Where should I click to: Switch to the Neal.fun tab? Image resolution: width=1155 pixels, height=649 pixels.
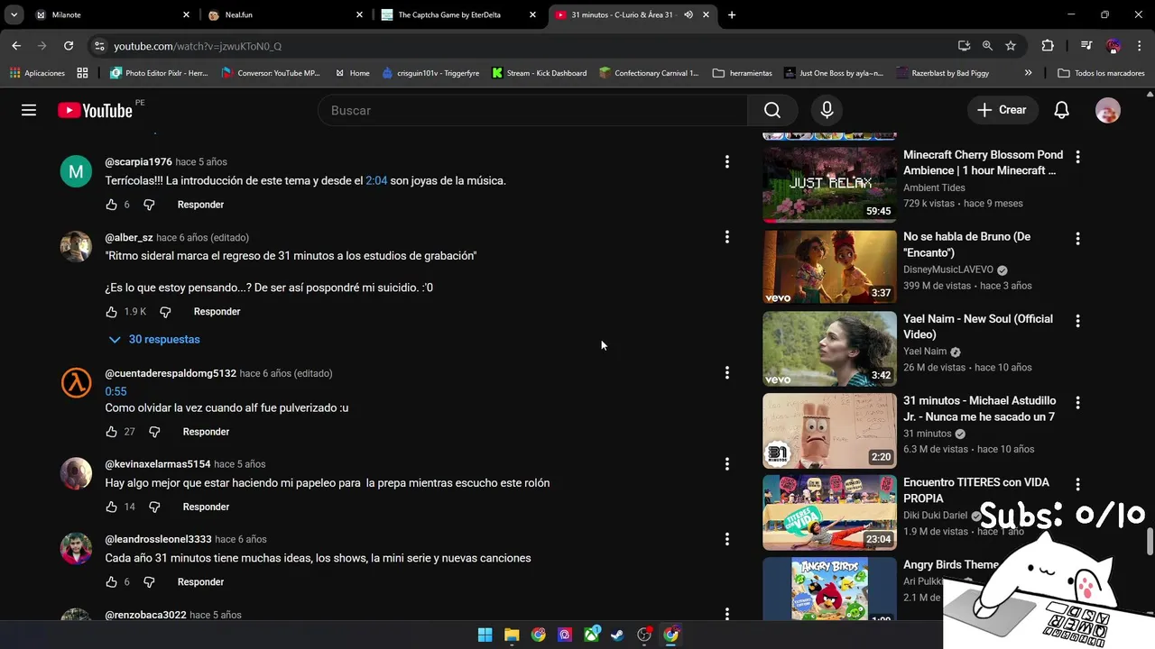click(x=284, y=14)
